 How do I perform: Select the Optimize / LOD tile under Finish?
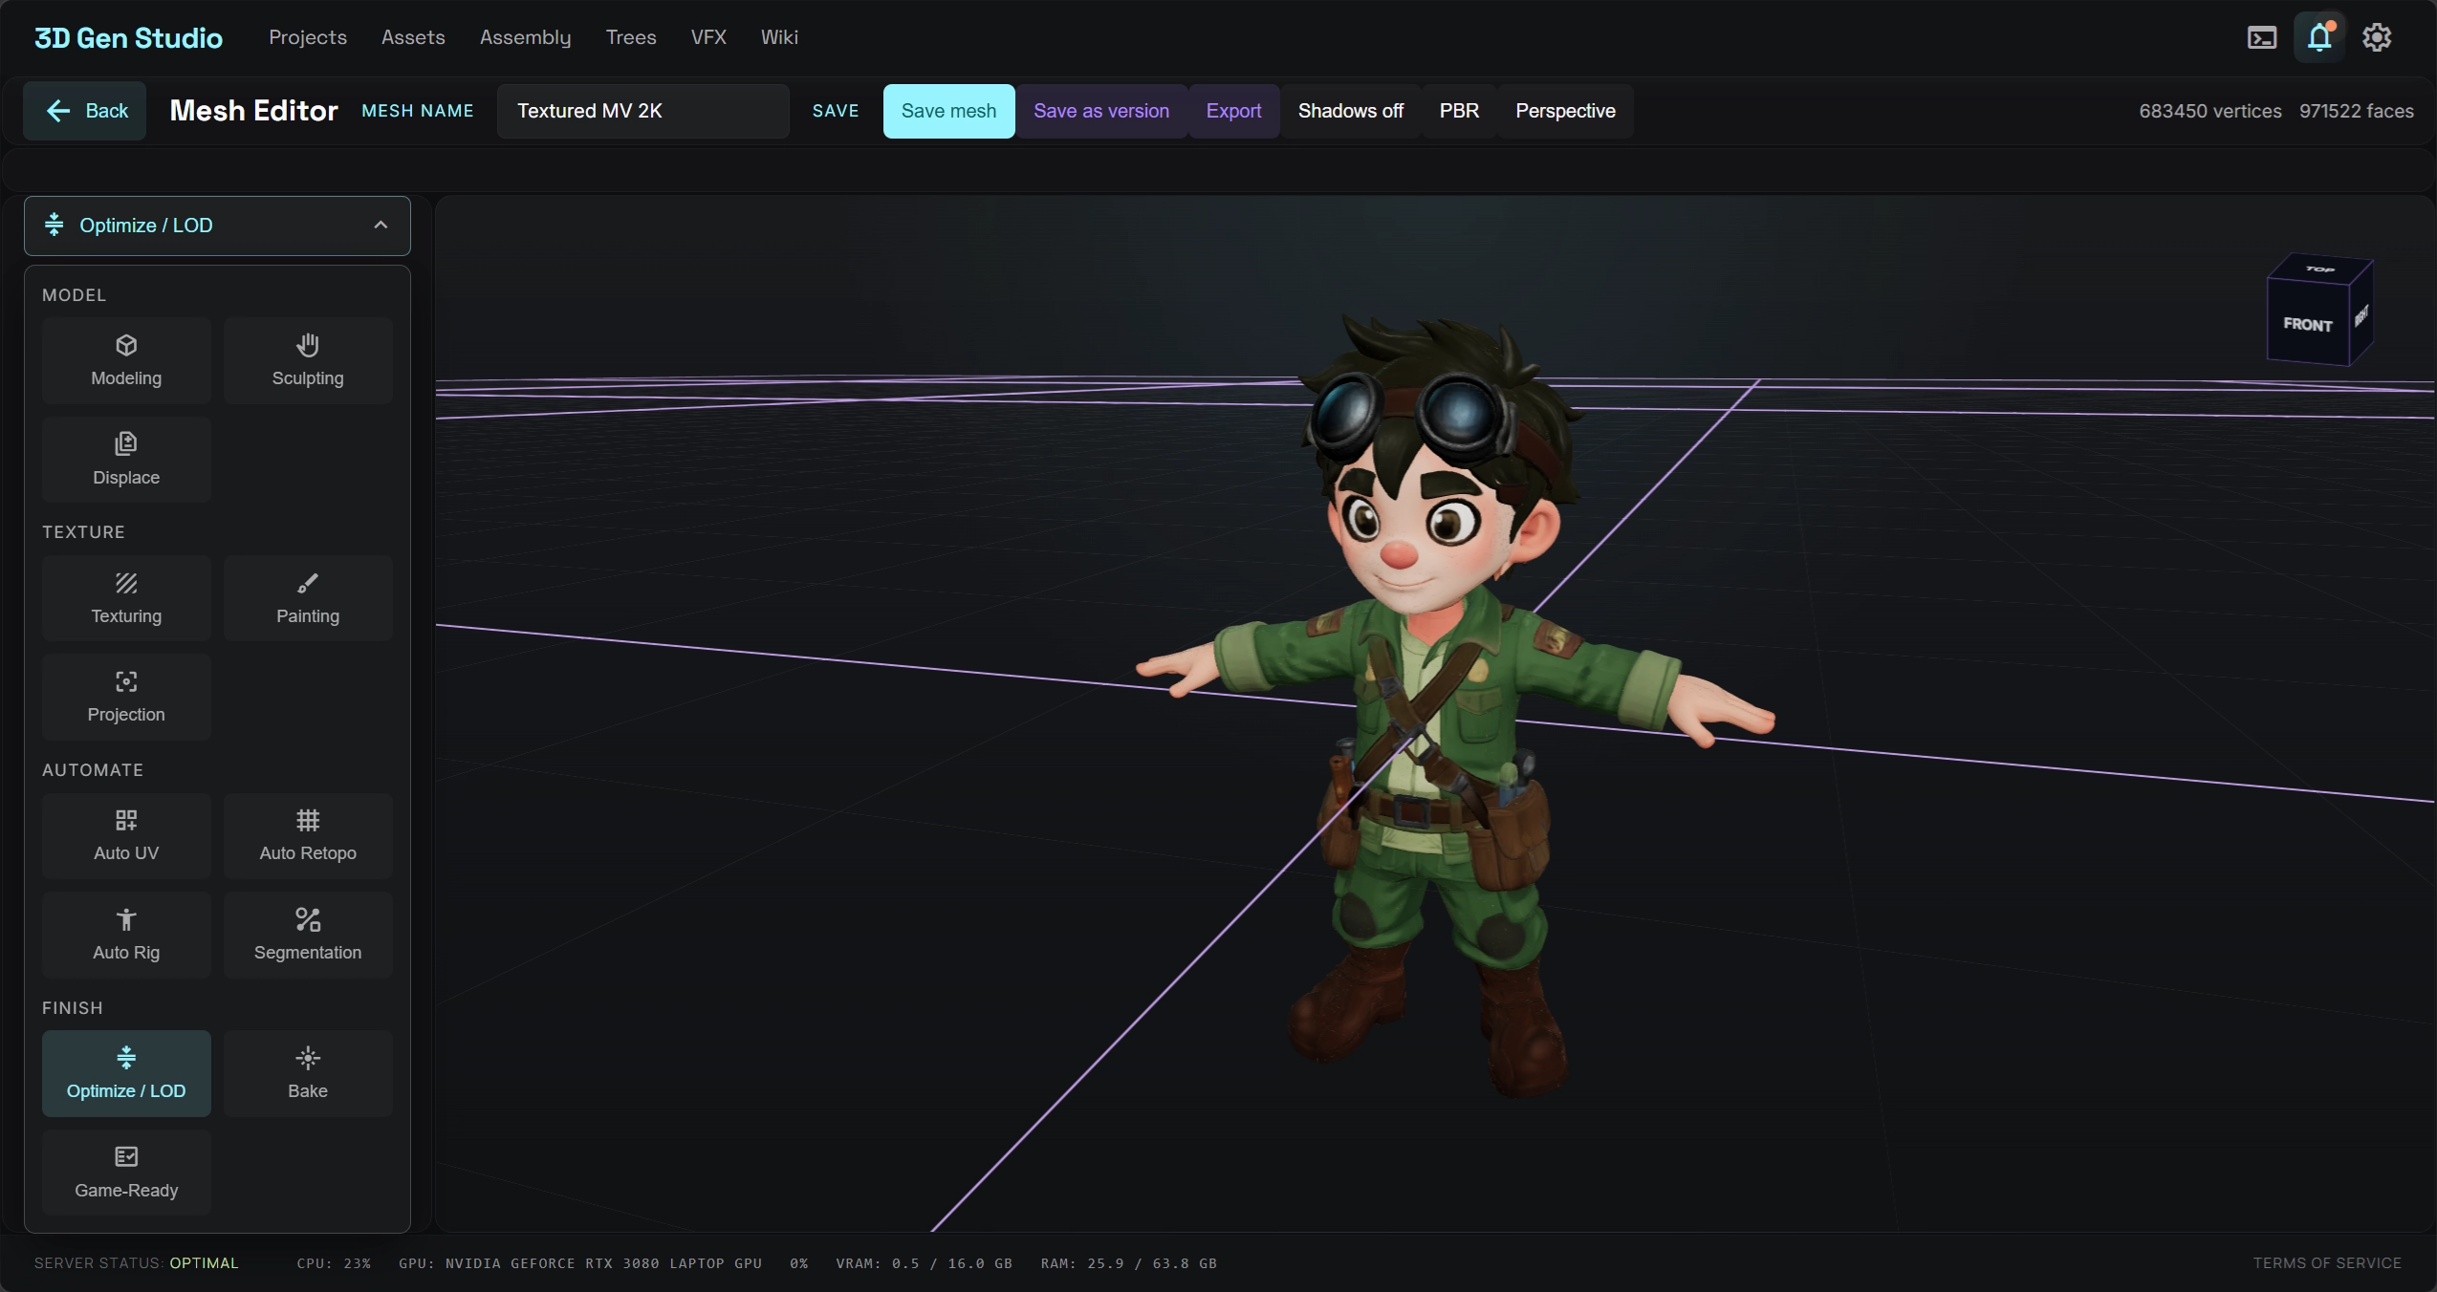126,1073
